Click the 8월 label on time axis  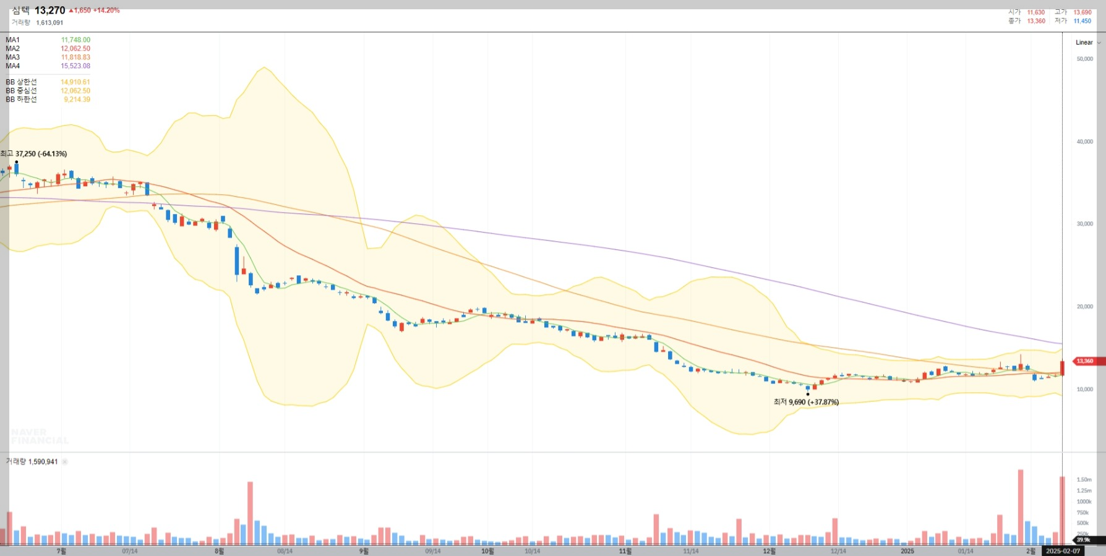point(220,551)
